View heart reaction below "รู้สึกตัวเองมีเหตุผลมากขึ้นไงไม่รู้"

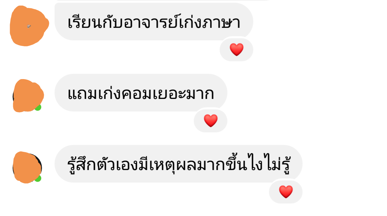click(x=286, y=192)
